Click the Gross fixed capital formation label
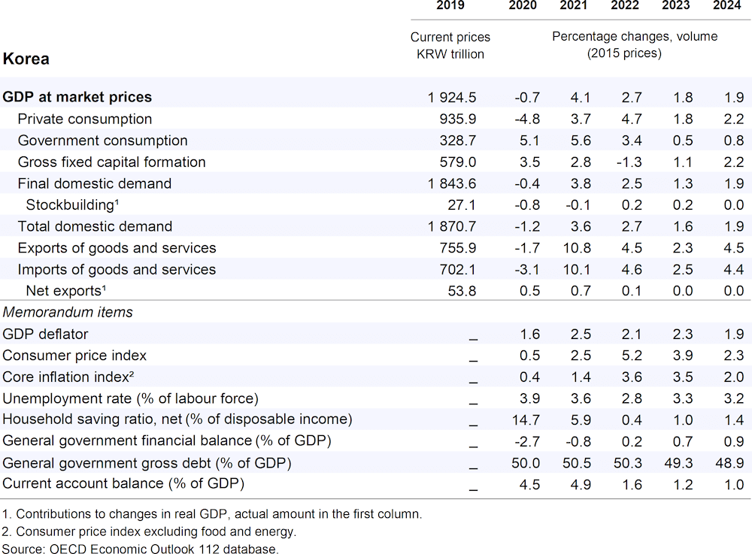The height and width of the screenshot is (554, 752). coord(112,162)
